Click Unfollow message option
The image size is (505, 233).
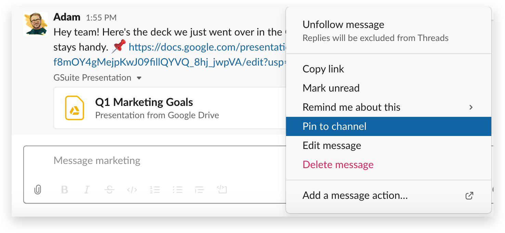point(343,25)
